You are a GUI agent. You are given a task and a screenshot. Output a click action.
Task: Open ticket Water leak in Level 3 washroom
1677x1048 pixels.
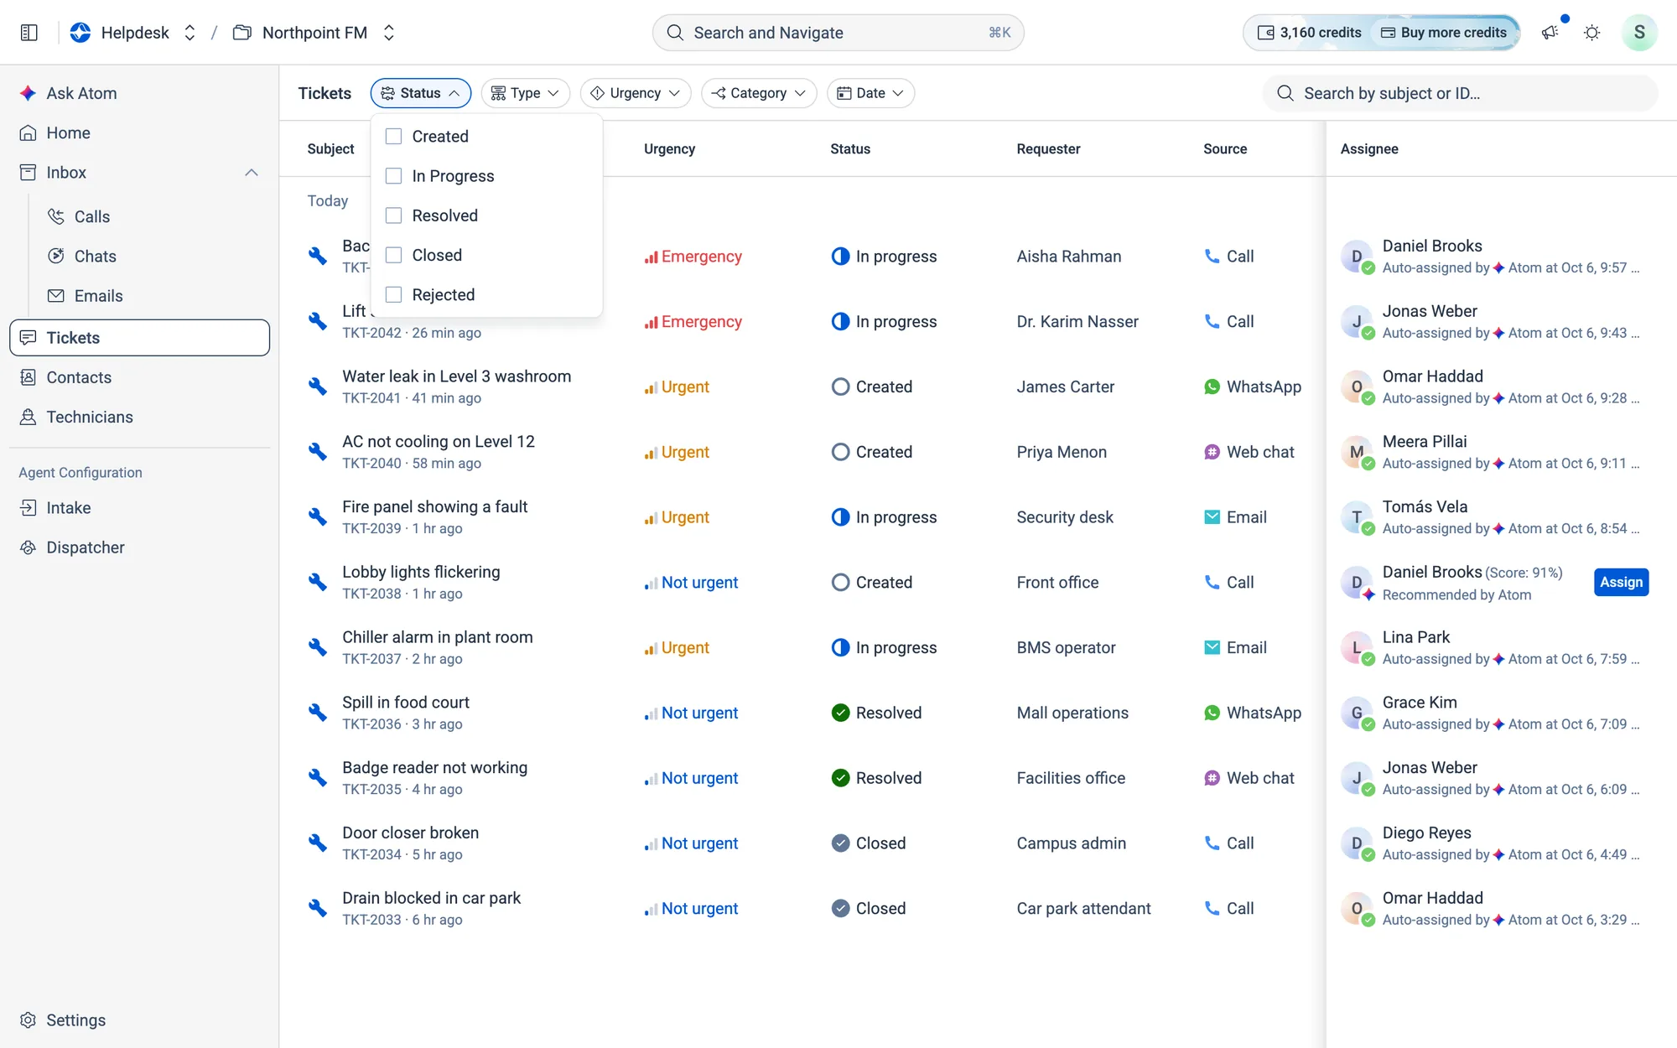456,376
